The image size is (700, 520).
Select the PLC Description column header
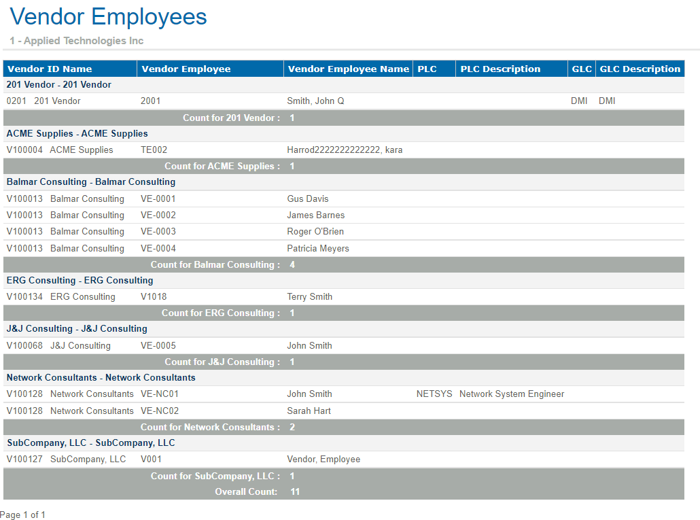pos(500,69)
